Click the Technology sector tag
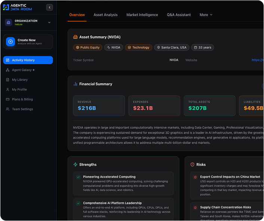Screen dimensions: 264x221 pos(139,47)
